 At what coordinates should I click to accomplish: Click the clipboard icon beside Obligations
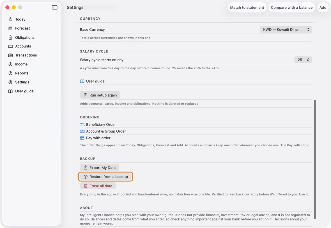pyautogui.click(x=10, y=37)
